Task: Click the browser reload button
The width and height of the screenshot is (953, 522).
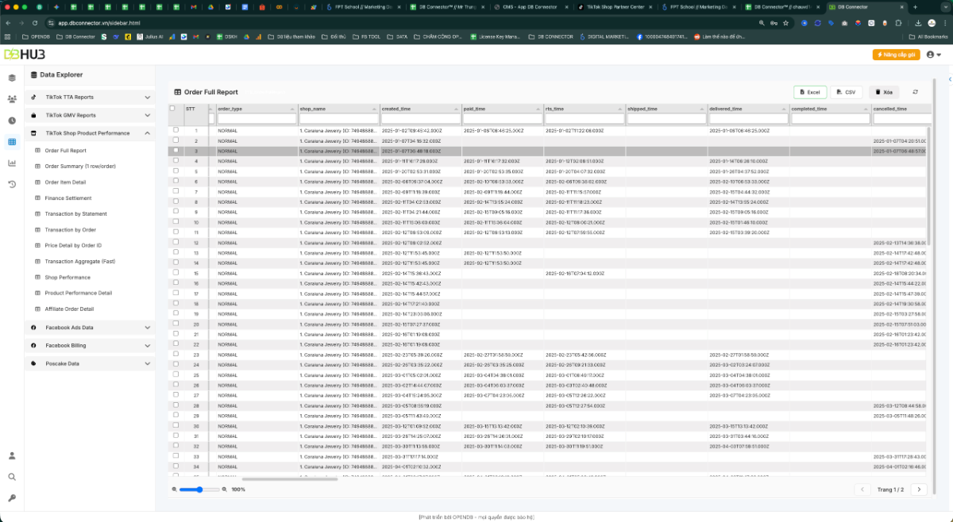Action: click(x=35, y=23)
